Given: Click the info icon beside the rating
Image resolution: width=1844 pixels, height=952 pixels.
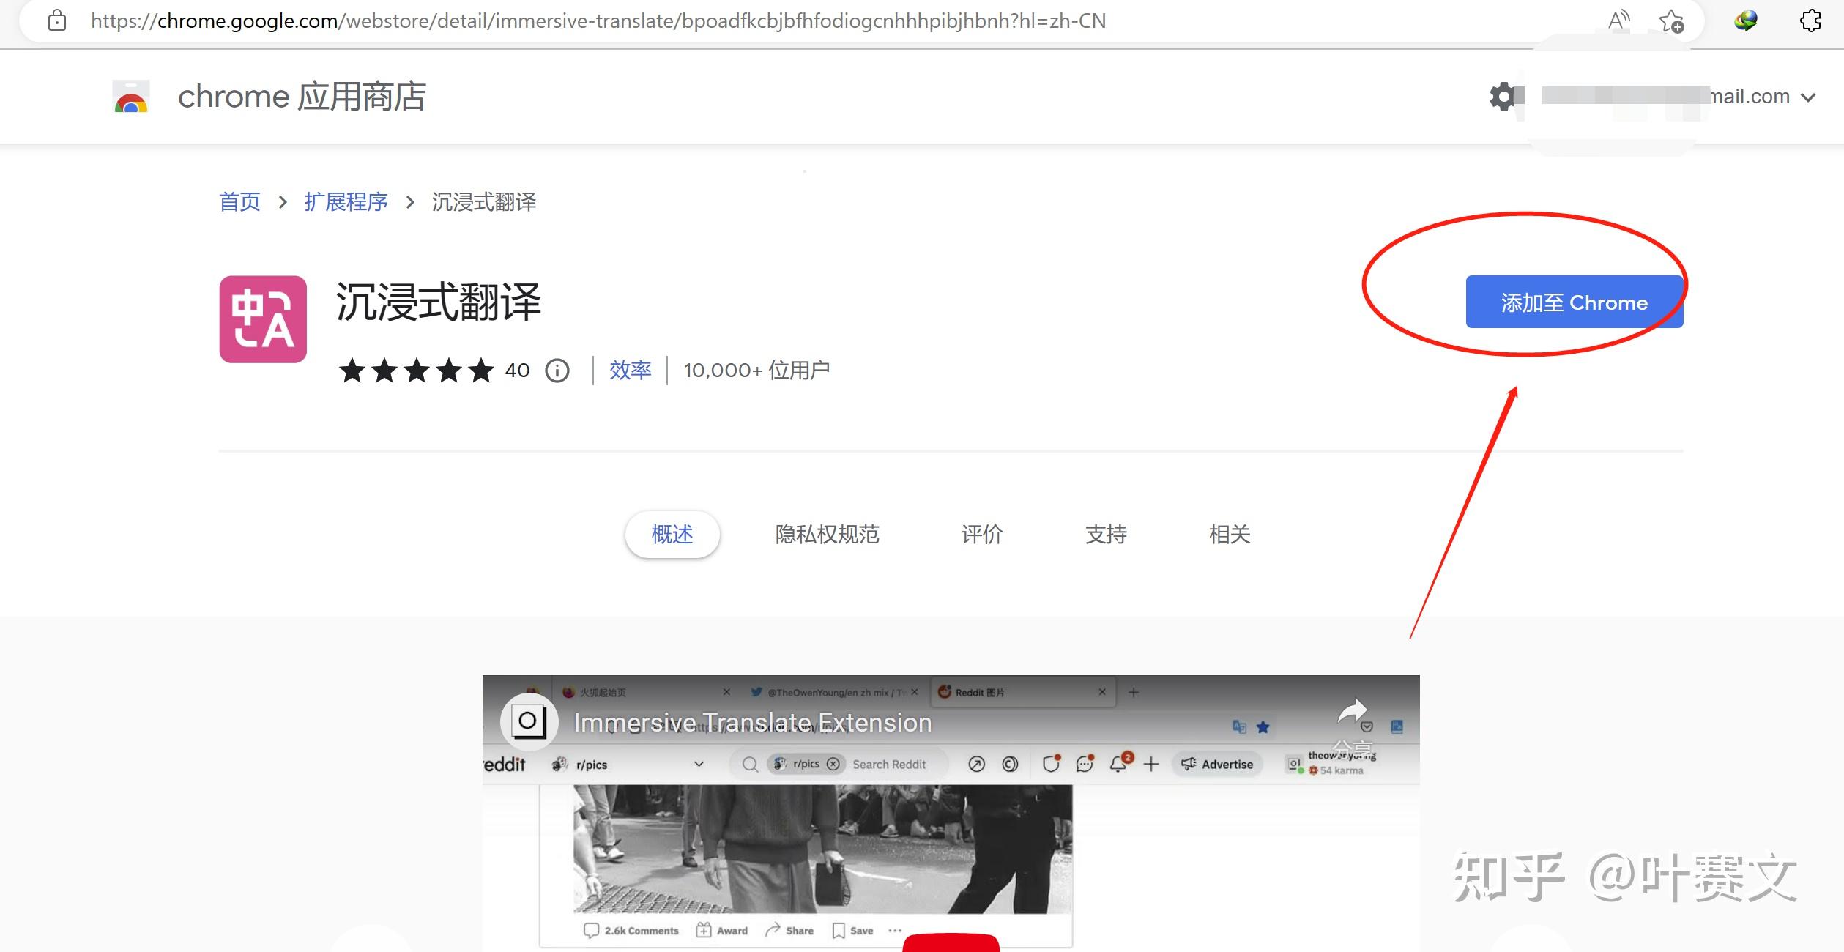Looking at the screenshot, I should click(557, 371).
